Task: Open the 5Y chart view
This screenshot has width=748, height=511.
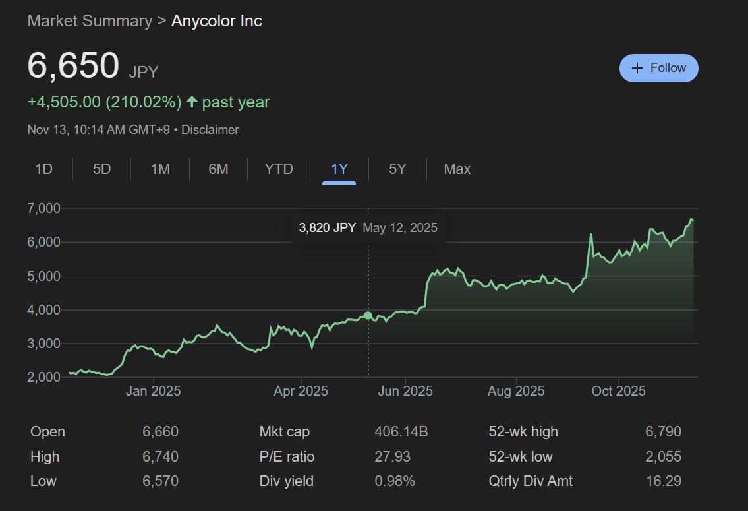Action: tap(397, 169)
